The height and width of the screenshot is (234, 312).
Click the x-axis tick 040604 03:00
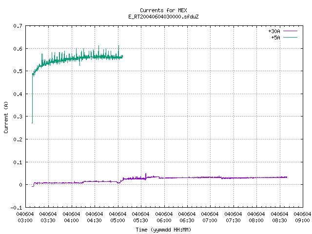click(25, 217)
